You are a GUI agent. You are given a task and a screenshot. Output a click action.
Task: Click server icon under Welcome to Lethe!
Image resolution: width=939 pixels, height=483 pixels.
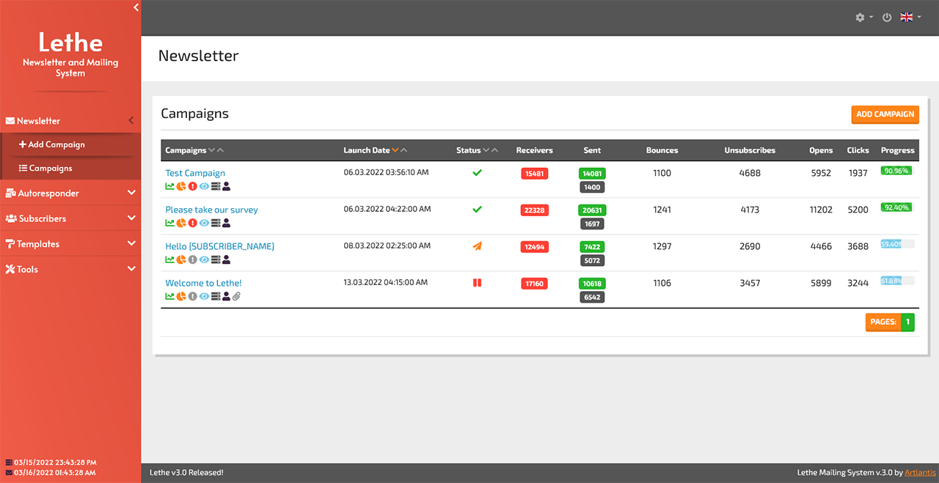216,296
